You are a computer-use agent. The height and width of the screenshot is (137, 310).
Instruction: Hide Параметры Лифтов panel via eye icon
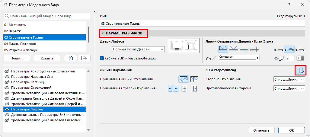(7, 109)
